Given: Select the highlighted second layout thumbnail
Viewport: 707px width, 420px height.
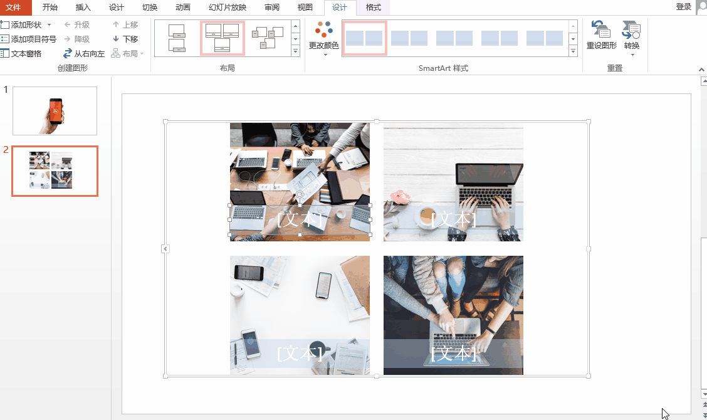Looking at the screenshot, I should [x=223, y=38].
